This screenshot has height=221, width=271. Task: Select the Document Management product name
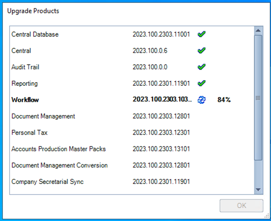43,116
